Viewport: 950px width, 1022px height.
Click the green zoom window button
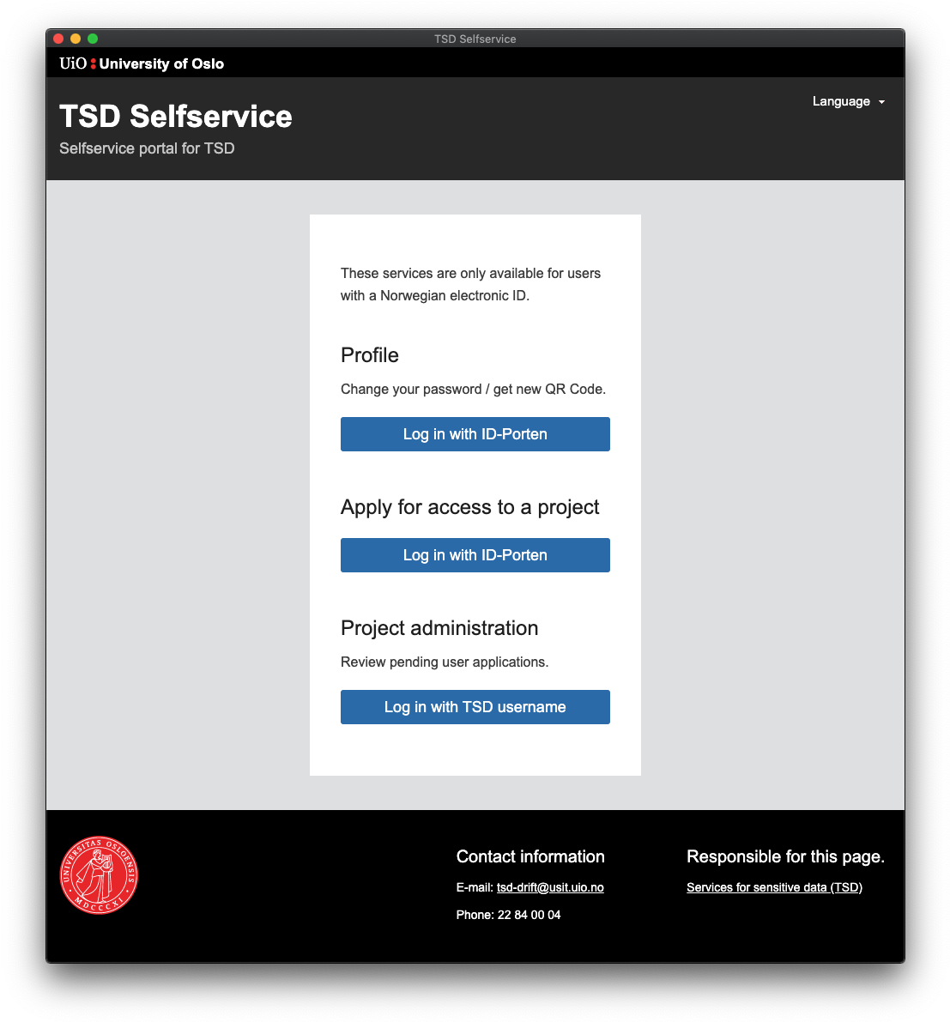coord(93,39)
